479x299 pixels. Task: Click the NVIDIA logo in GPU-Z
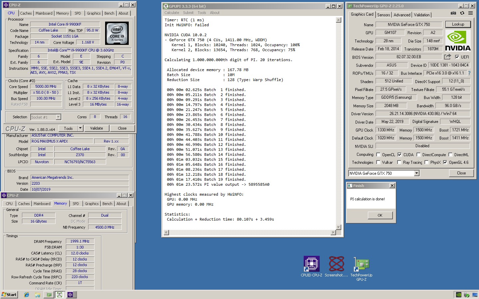458,41
